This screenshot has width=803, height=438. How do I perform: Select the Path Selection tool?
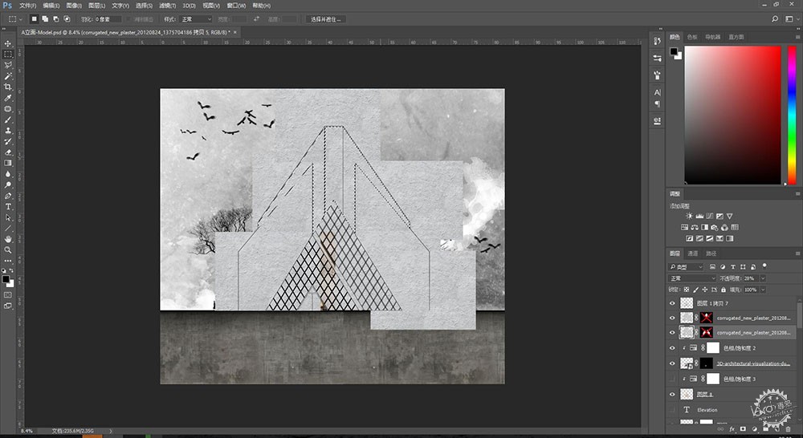8,217
